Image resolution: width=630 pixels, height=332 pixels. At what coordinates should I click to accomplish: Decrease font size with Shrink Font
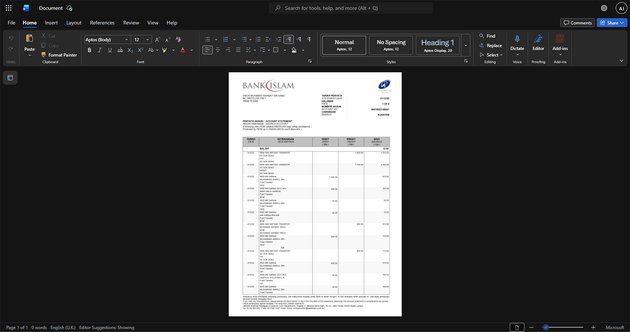168,40
